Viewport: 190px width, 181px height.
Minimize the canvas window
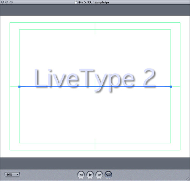point(7,2)
